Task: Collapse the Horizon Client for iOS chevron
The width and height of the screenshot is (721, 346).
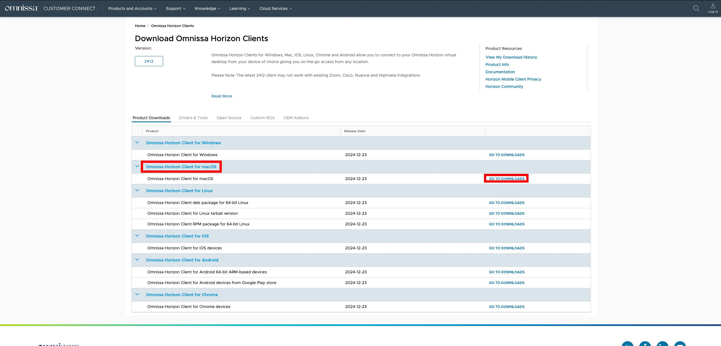Action: (137, 236)
